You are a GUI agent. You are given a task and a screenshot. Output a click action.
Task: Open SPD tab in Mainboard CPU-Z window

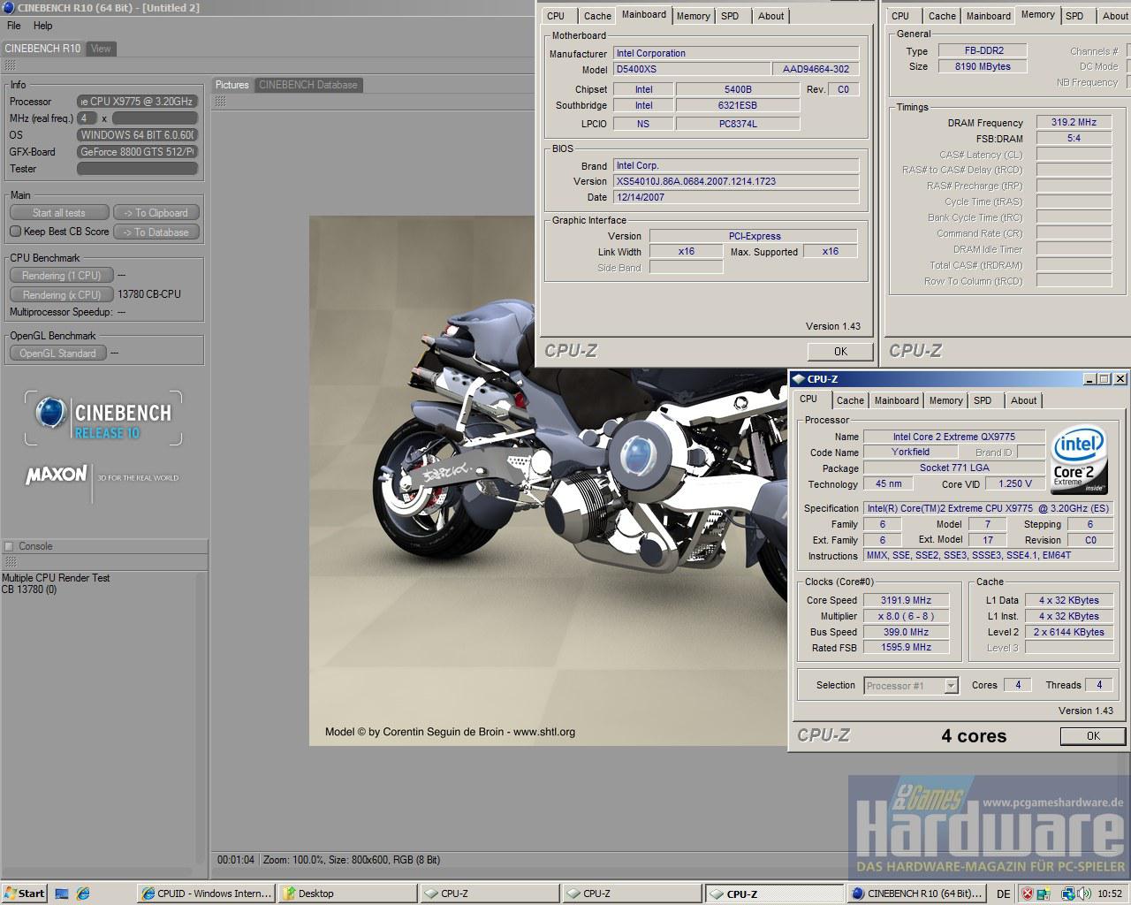point(730,16)
